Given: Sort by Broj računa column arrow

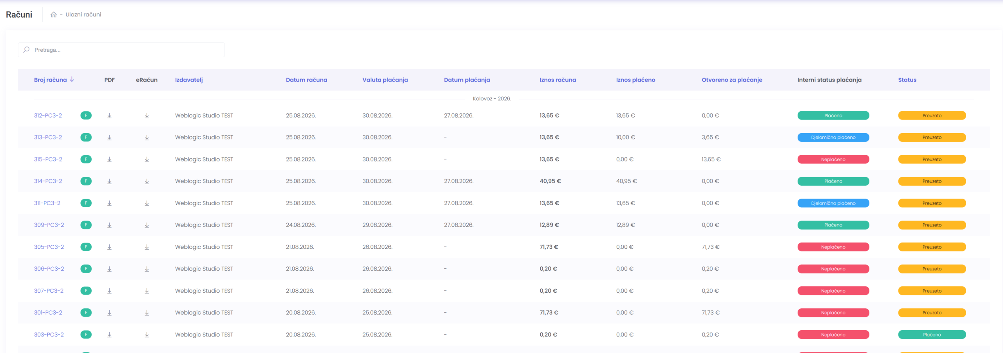Looking at the screenshot, I should tap(72, 80).
